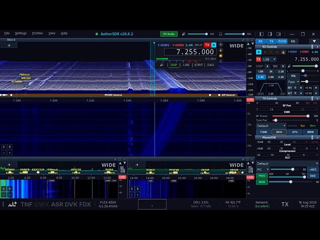
Task: Adjust the Tune Pwr slider
Action: 290,120
